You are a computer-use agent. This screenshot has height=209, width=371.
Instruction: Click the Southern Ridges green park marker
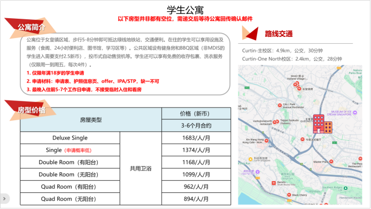[x=345, y=188]
